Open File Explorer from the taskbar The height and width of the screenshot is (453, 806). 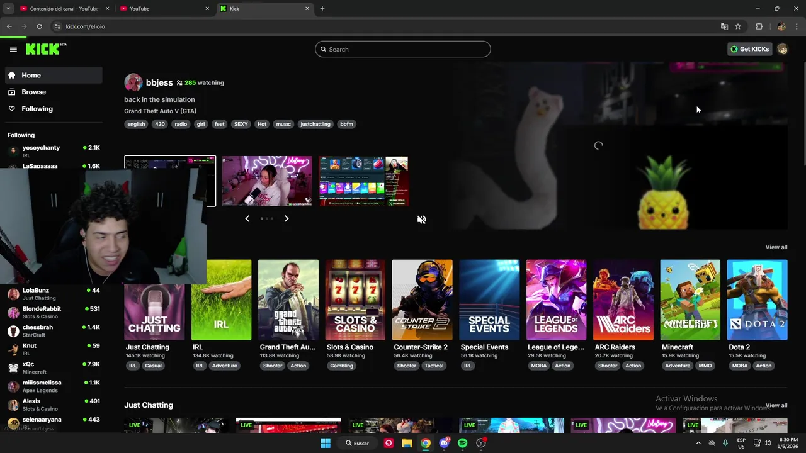coord(407,443)
